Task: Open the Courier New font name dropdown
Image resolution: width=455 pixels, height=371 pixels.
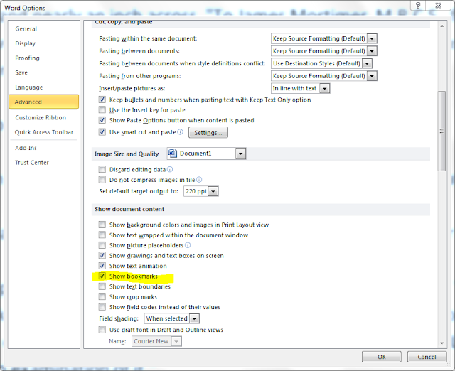Action: [x=176, y=341]
